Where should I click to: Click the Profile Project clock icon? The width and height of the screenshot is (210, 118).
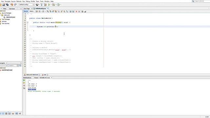point(58,5)
